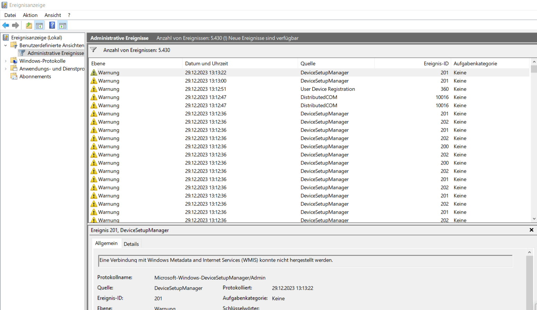
Task: Click the up-one-level folder toolbar icon
Action: coord(29,25)
